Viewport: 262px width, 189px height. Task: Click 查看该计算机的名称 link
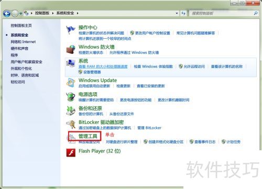pyautogui.click(x=227, y=66)
